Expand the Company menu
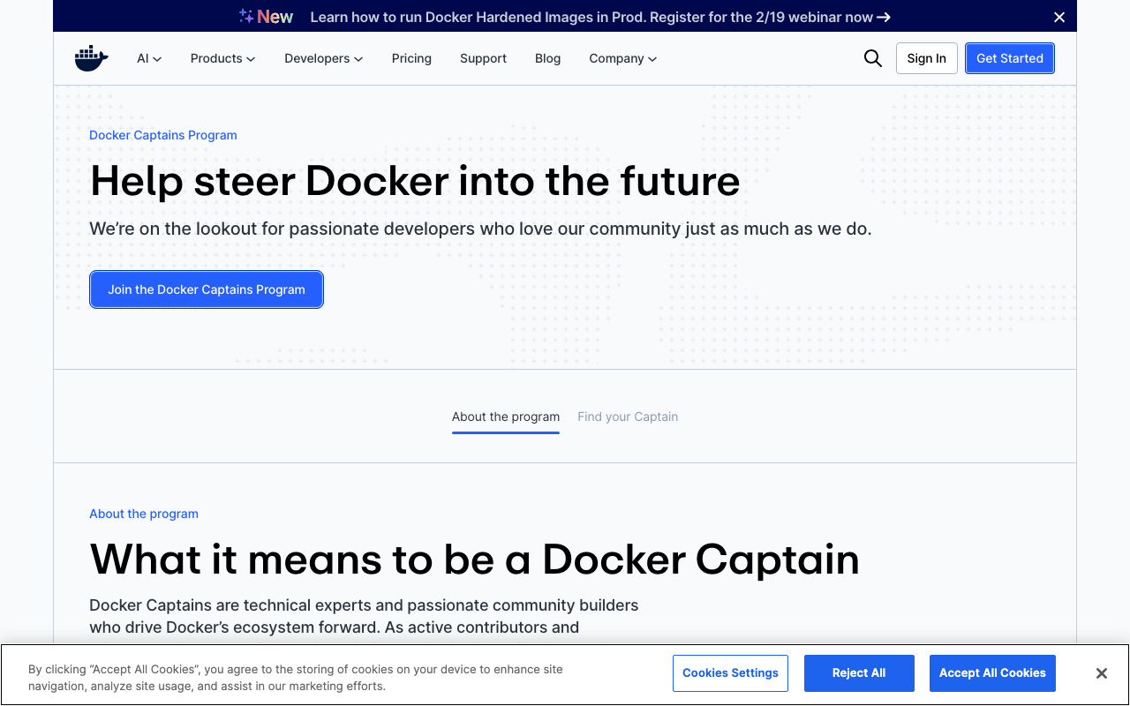 tap(622, 58)
